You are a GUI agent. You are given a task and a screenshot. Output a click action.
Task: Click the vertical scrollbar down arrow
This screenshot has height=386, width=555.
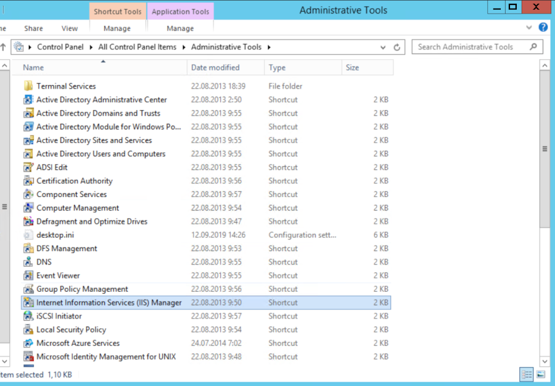545,361
